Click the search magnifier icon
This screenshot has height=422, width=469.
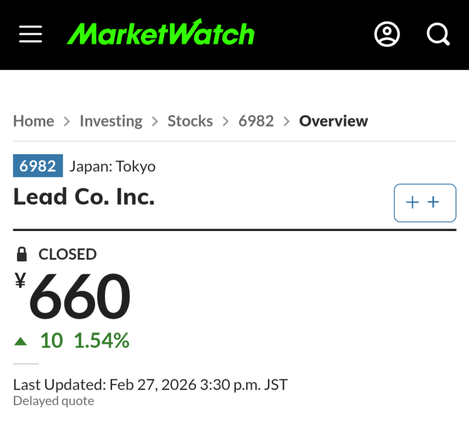pyautogui.click(x=438, y=35)
